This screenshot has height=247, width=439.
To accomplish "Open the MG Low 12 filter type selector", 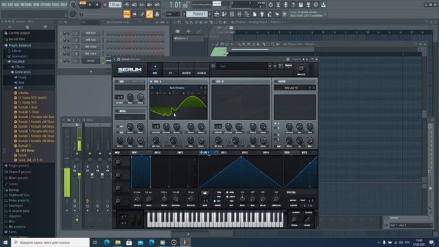I will (291, 88).
